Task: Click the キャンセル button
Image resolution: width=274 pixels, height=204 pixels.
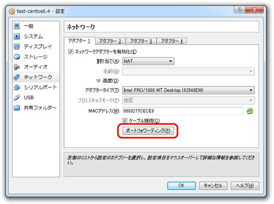Action: point(213,185)
